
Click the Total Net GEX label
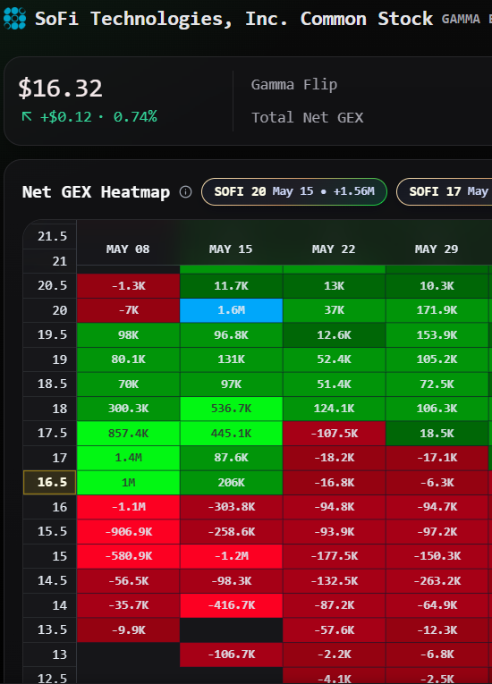(308, 118)
